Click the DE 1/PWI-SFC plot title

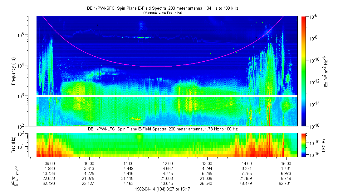[162, 8]
